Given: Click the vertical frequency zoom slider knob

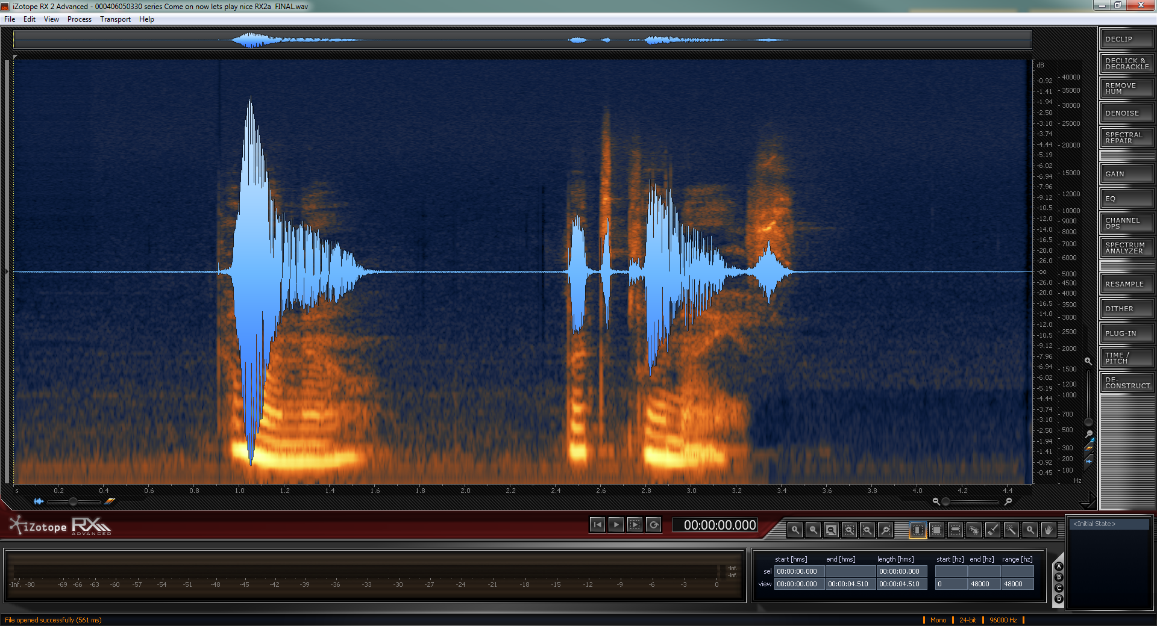Looking at the screenshot, I should 1088,422.
